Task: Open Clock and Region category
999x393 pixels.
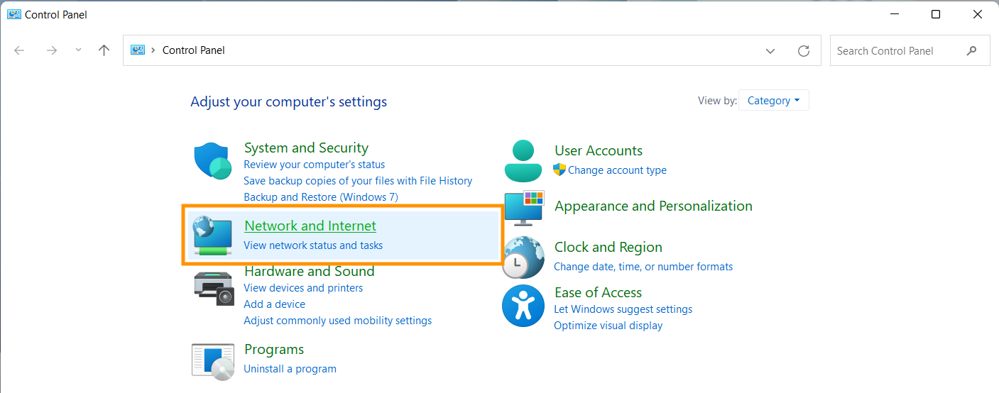Action: 608,247
